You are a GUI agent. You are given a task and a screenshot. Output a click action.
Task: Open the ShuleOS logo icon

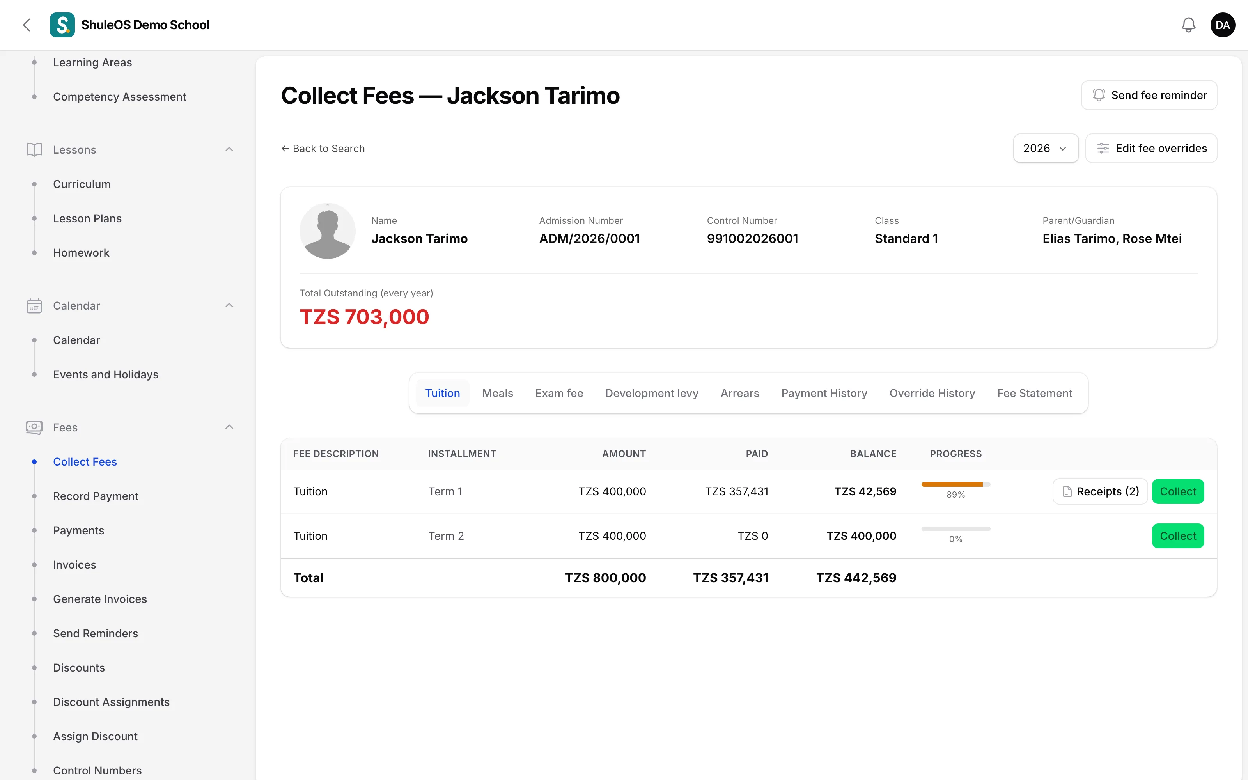[x=62, y=25]
